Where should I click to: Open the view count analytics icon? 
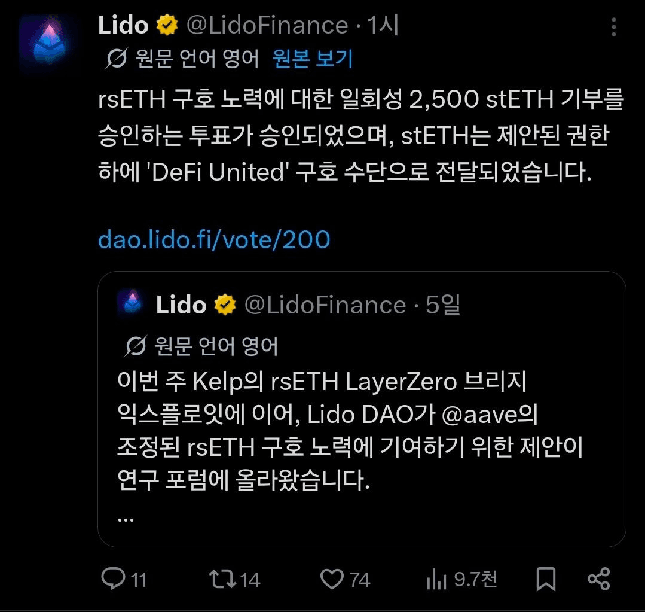click(436, 578)
